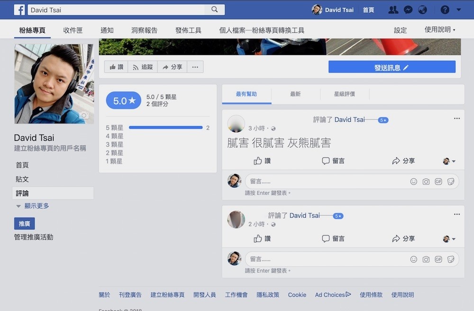Screen dimensions: 474x311
Task: Expand 顯示更多 in sidebar
Action: point(33,206)
